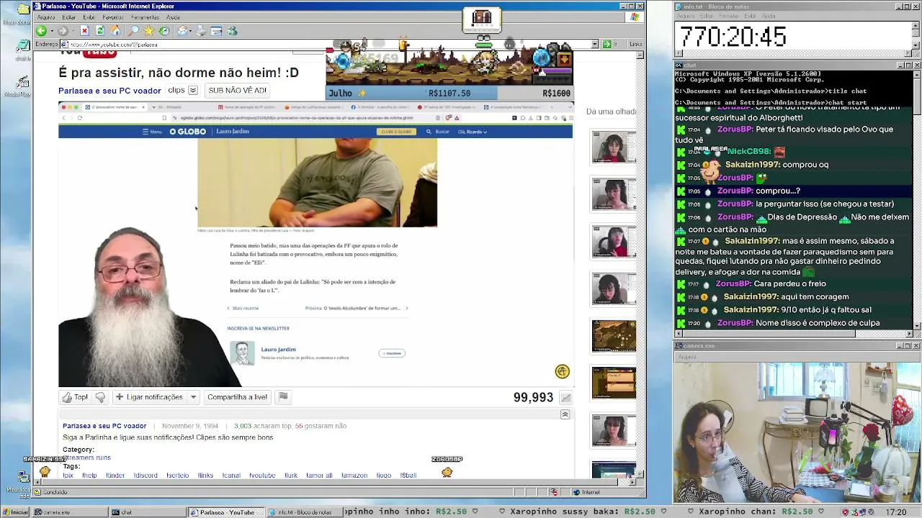Open the Ajuda menu in Internet Explorer
Screen dimensions: 922x518
coord(174,17)
